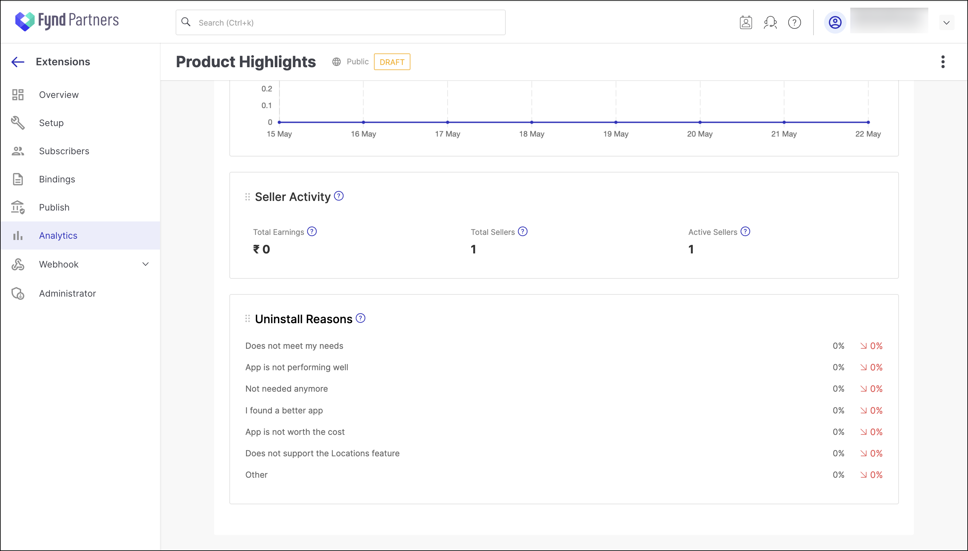Click the search magnifier icon

pos(186,22)
